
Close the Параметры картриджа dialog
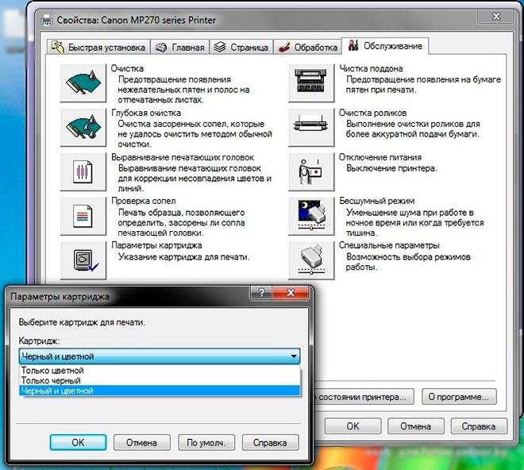point(291,292)
